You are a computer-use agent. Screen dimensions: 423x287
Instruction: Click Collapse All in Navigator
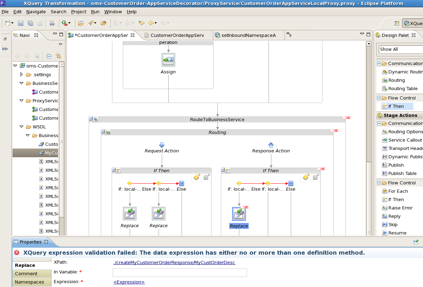click(49, 56)
